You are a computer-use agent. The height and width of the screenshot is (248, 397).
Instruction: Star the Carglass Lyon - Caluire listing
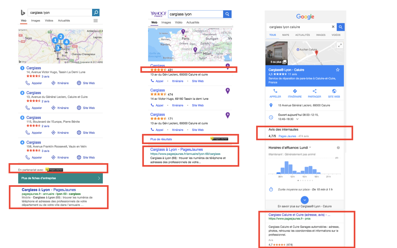click(338, 70)
